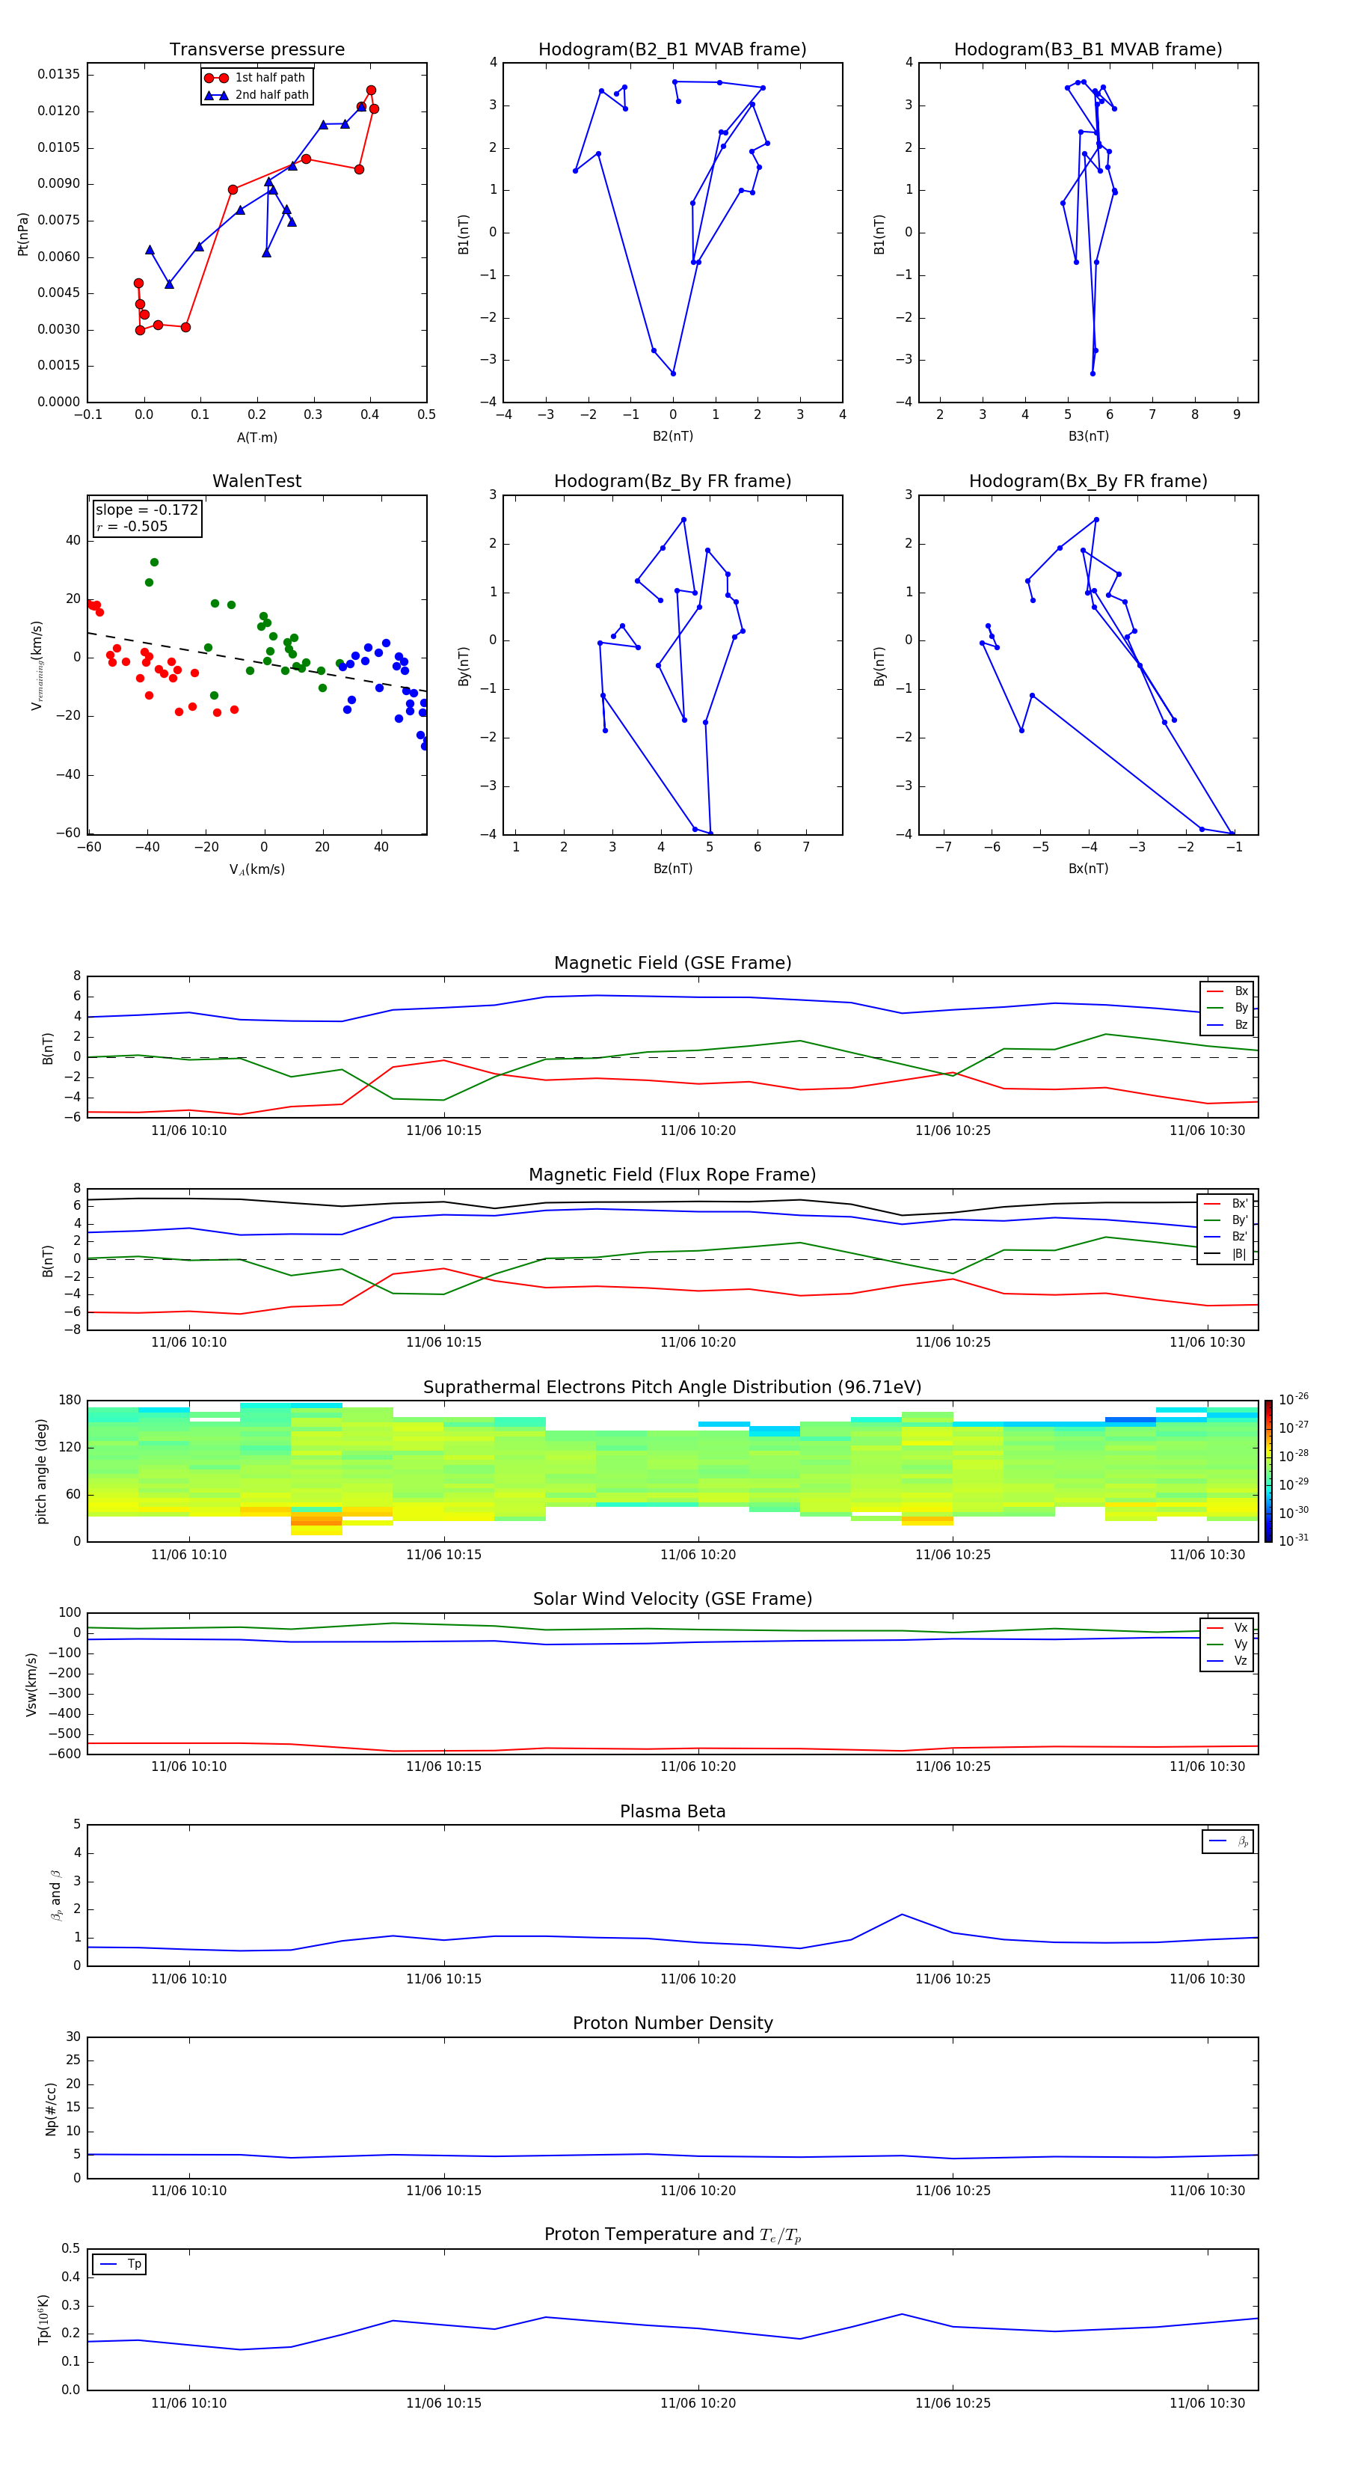The height and width of the screenshot is (2469, 1346).
Task: Select the Bz' entry in Flux Rope legend
Action: pyautogui.click(x=1226, y=1237)
